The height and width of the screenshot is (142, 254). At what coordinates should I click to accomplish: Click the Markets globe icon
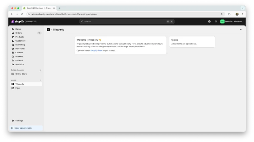coord(13,56)
